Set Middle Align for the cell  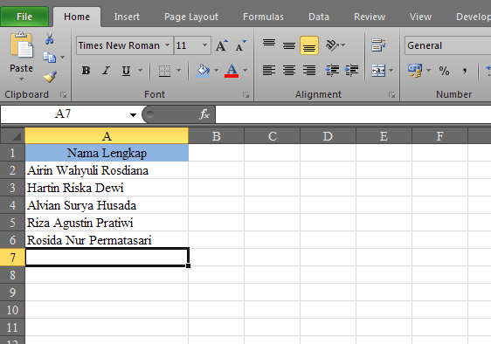click(x=289, y=45)
